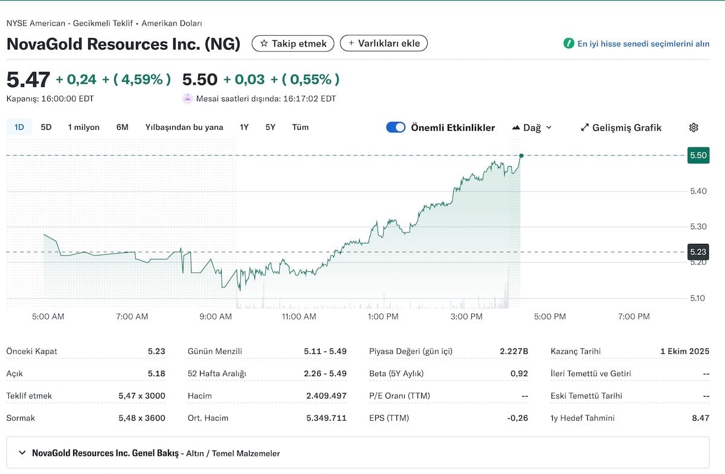
Task: Click the P/E Oranı (TTM) label
Action: [400, 396]
